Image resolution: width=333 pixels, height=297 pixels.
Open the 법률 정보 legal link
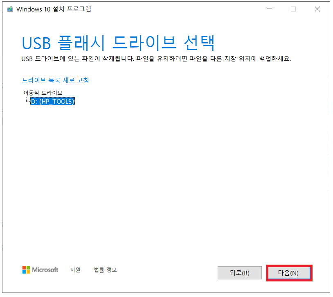click(105, 270)
